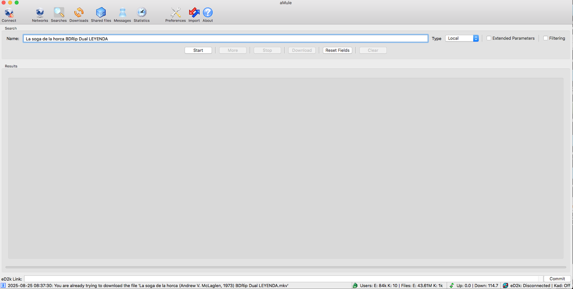The width and height of the screenshot is (573, 289).
Task: Open the Messages view
Action: coord(122,15)
